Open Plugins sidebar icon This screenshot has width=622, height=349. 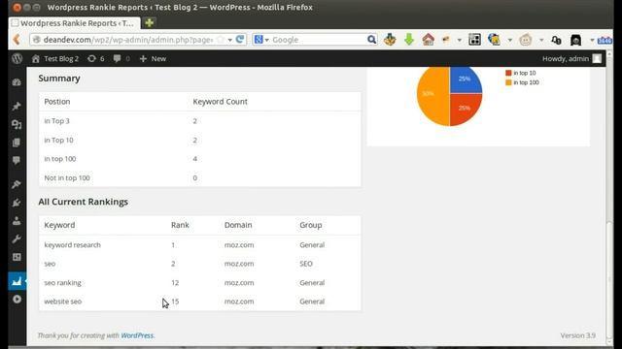(17, 203)
